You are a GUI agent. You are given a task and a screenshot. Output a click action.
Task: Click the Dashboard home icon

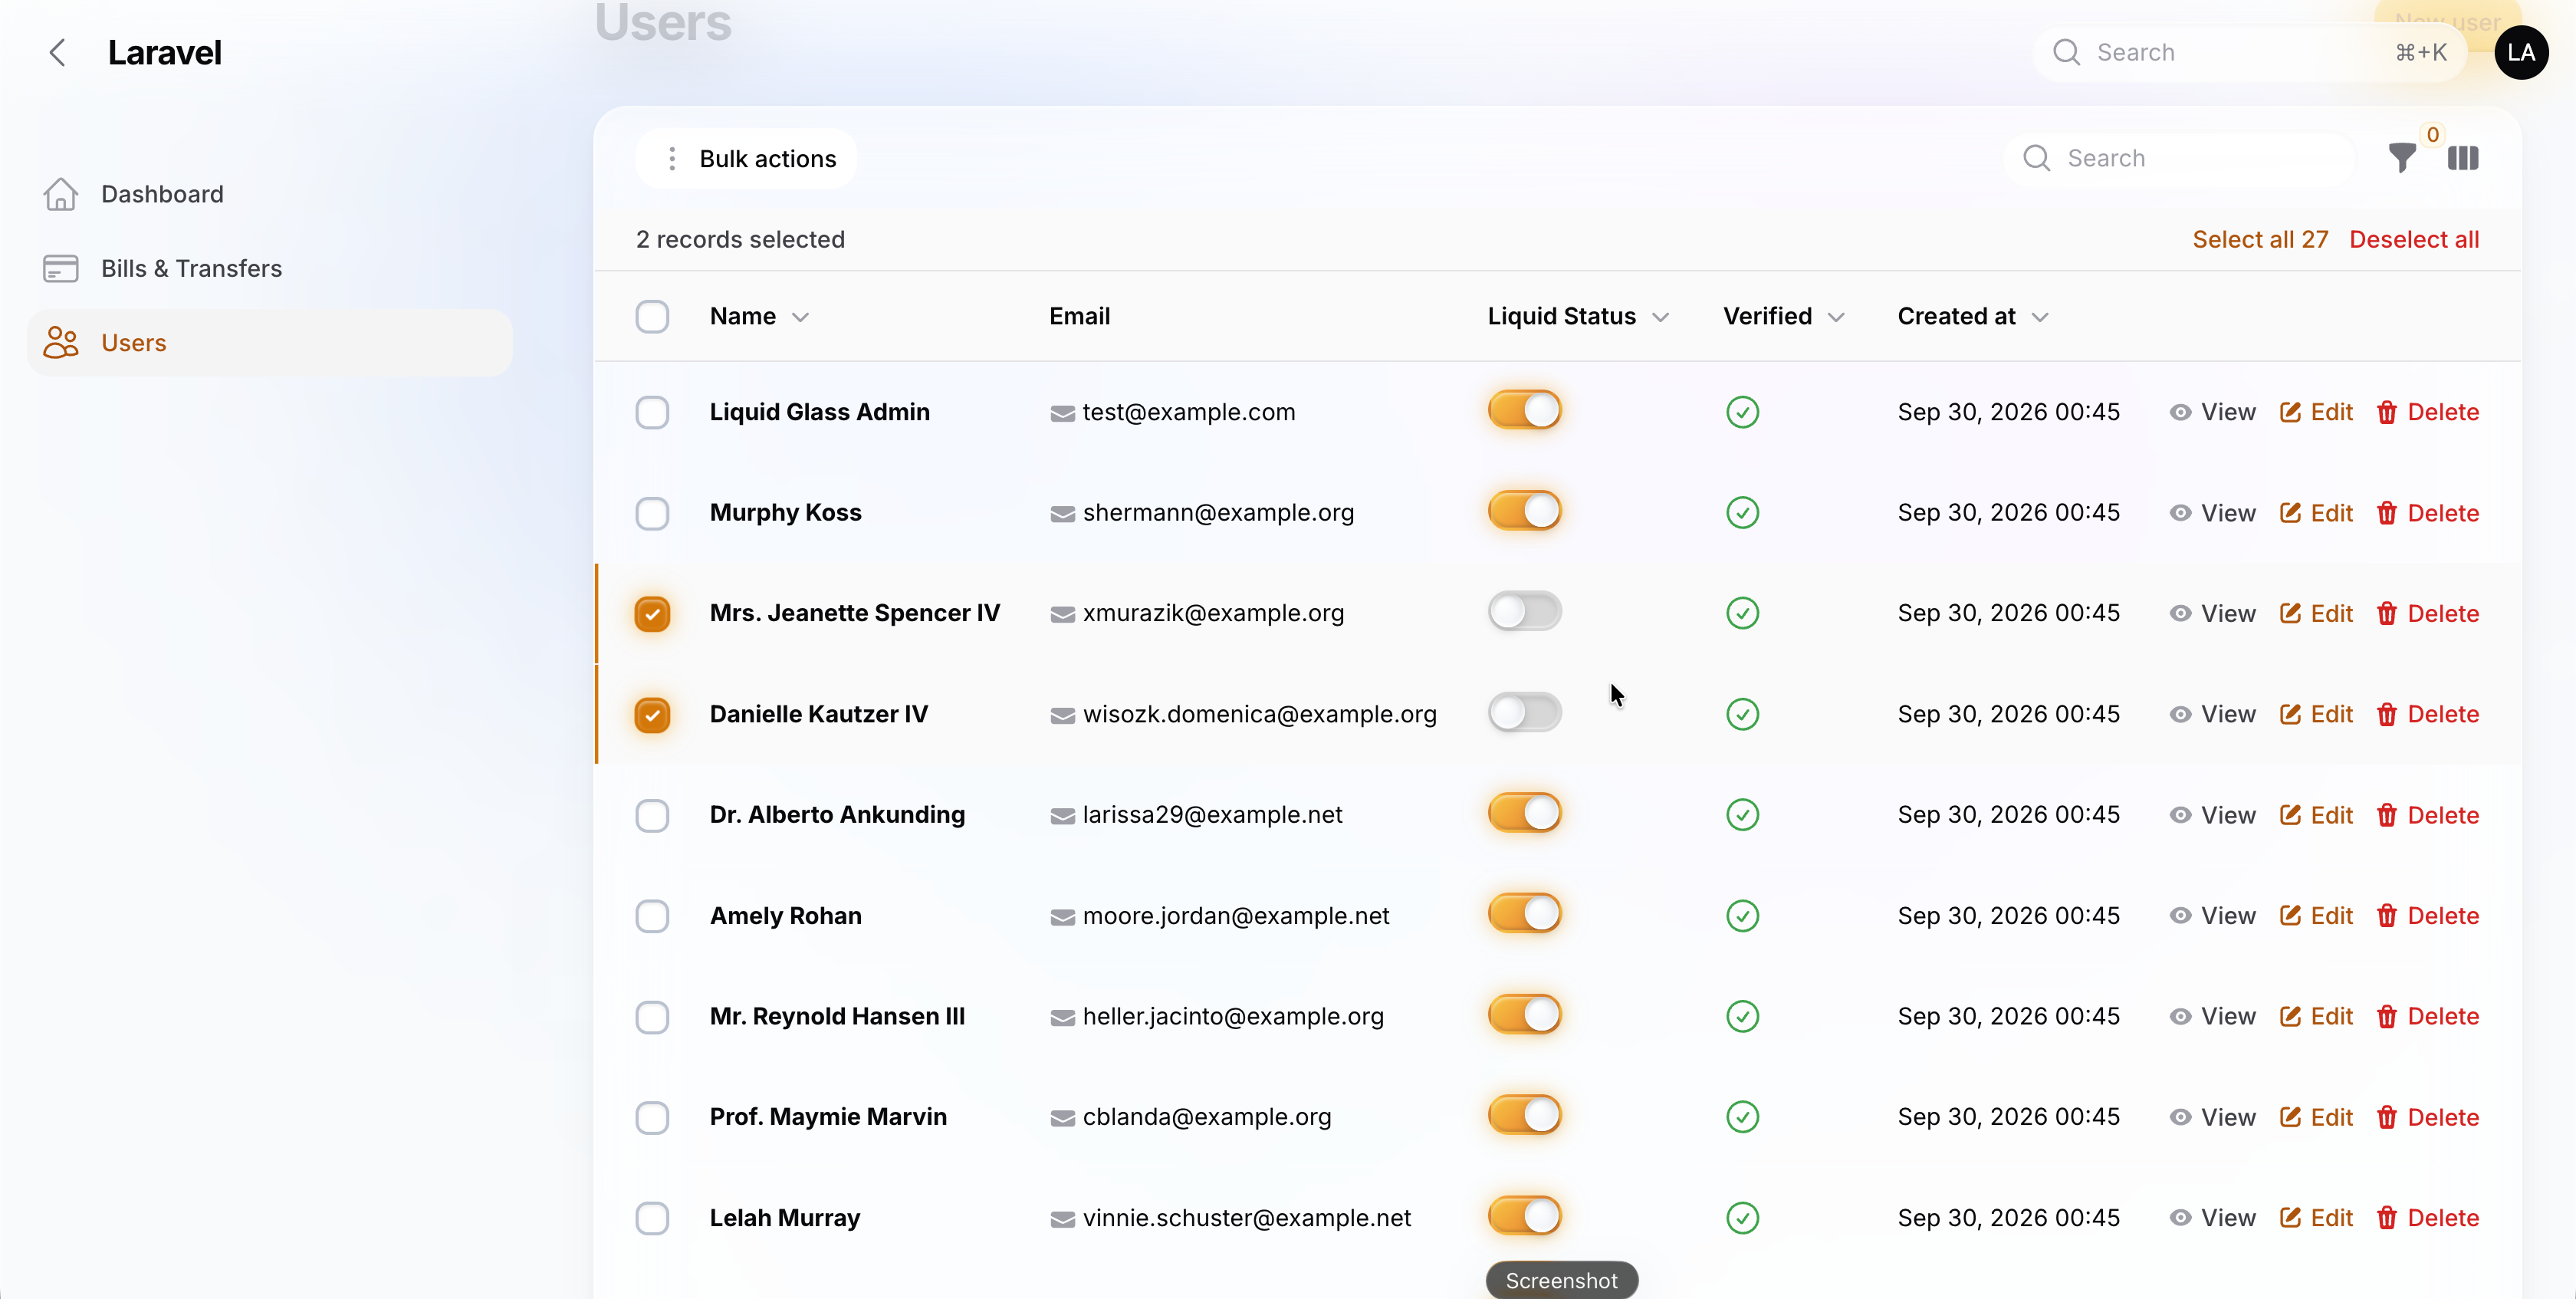pos(61,194)
